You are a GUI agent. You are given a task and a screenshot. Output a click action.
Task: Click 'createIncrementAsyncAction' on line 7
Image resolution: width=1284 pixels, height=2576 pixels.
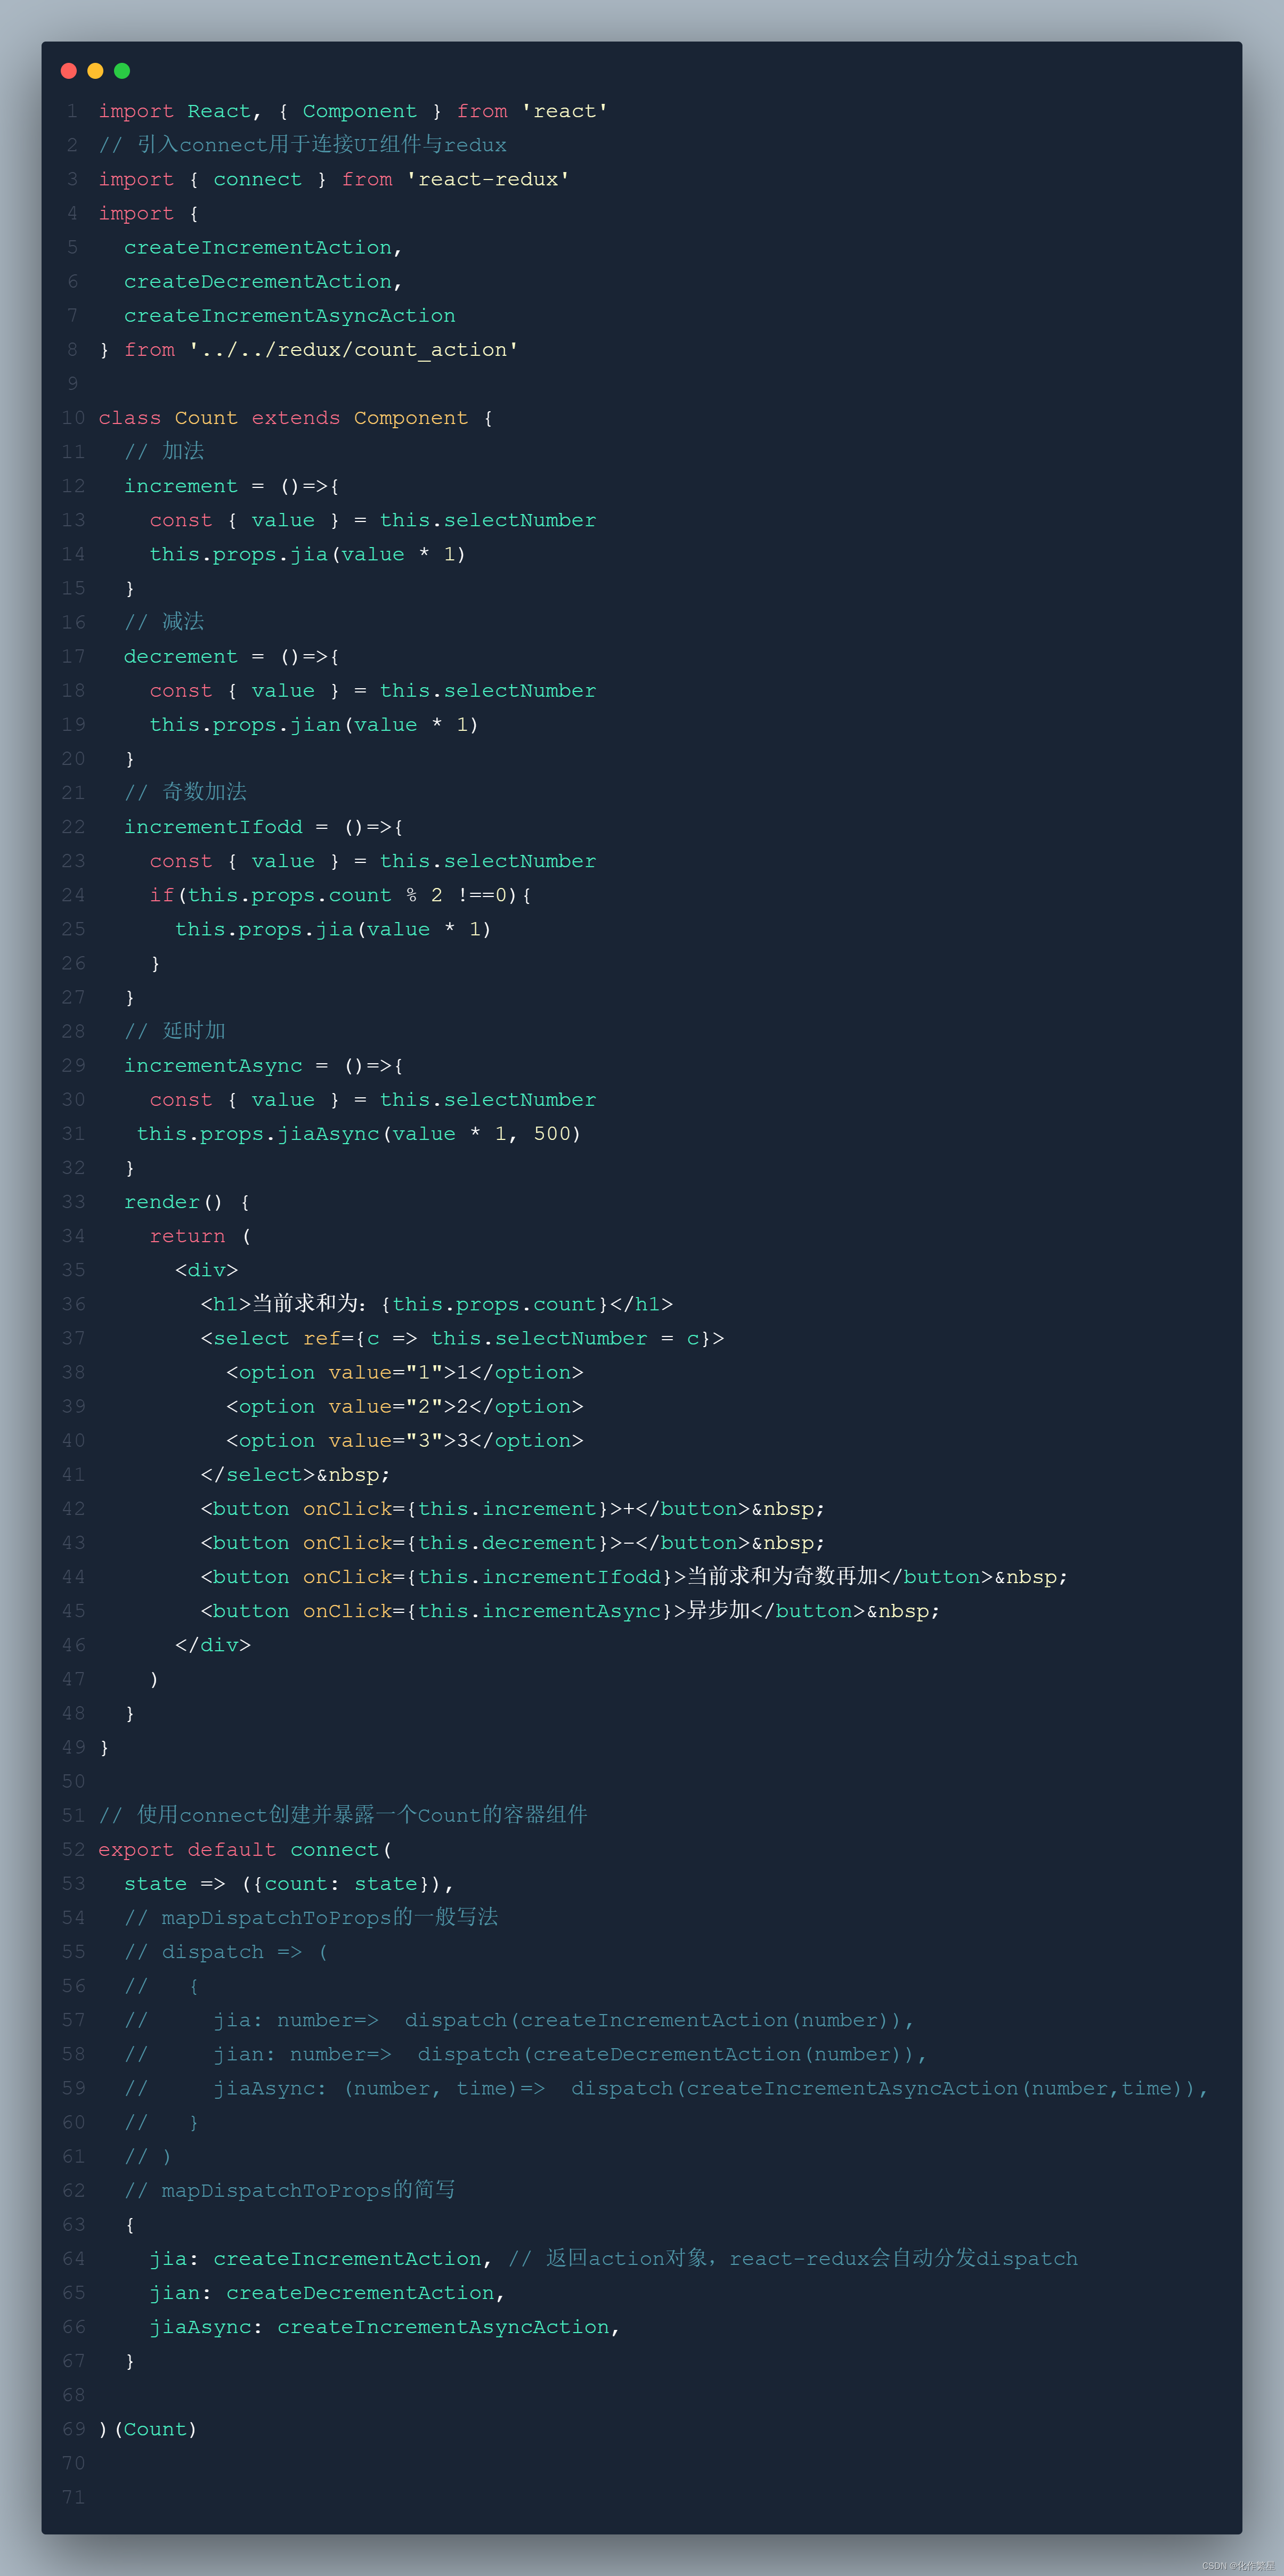click(290, 315)
